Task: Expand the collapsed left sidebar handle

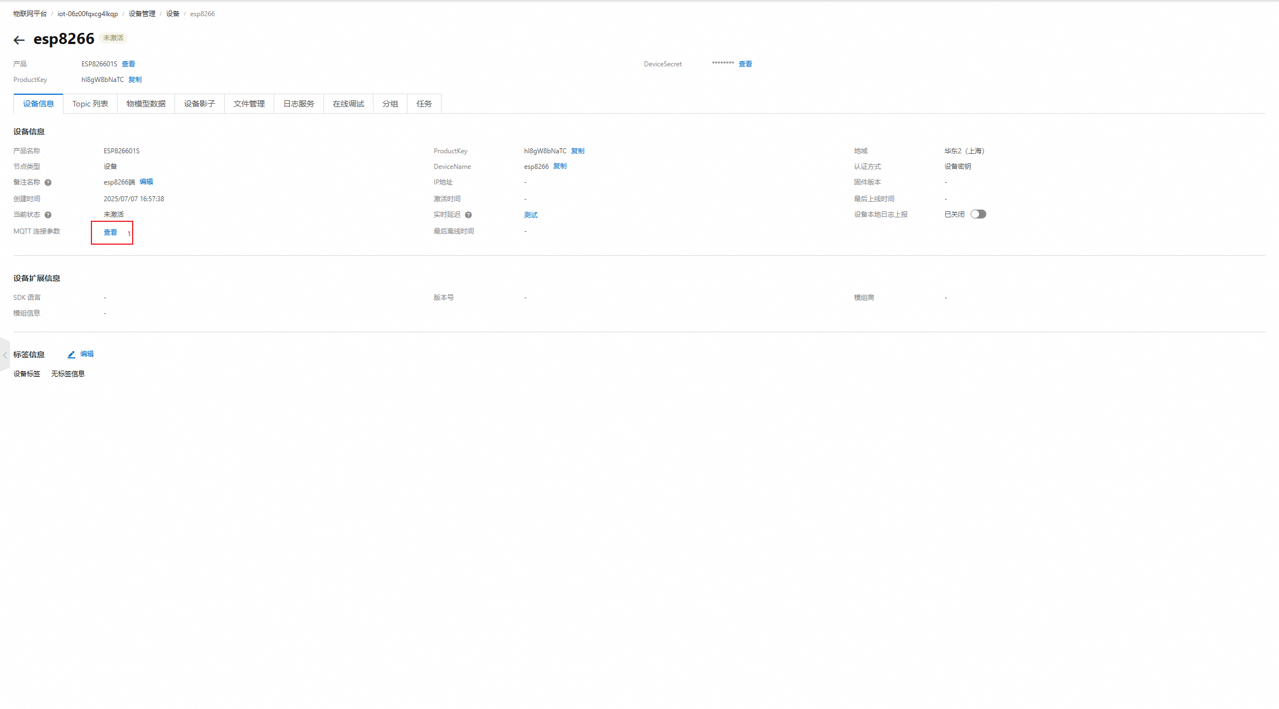Action: 4,355
